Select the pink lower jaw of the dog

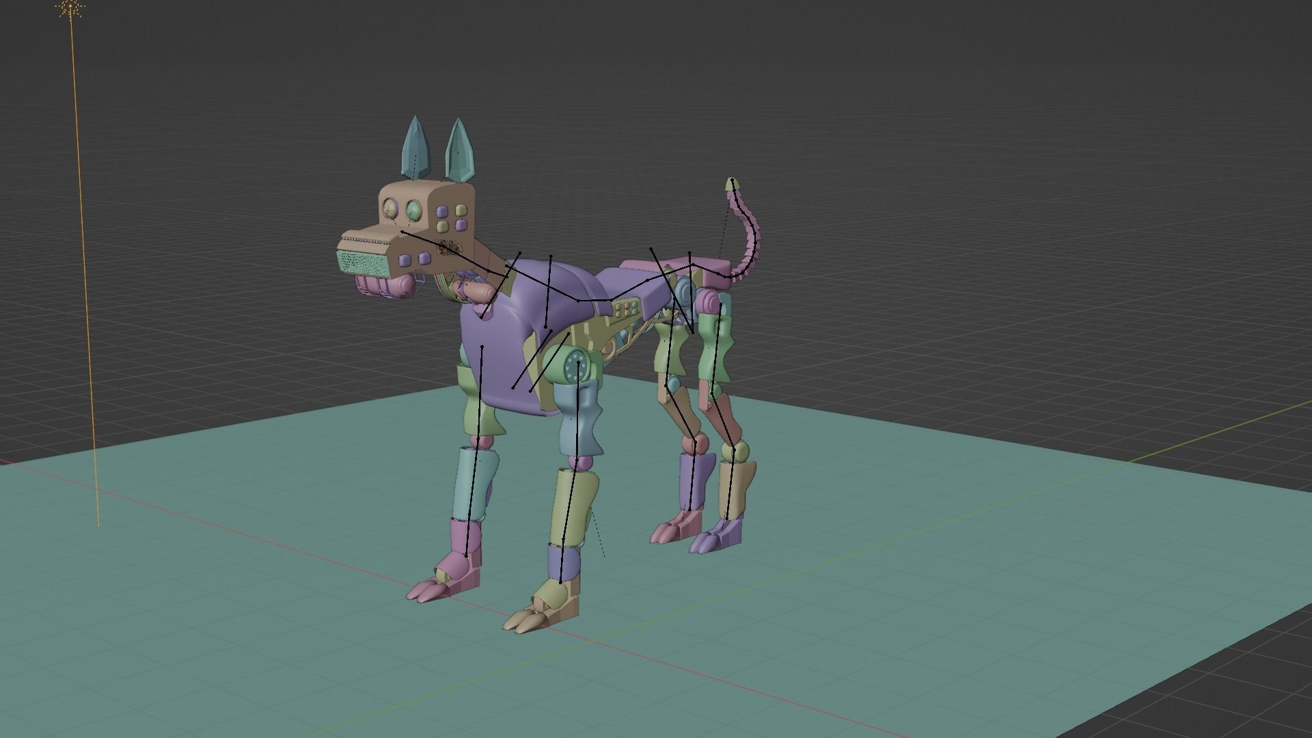tap(386, 286)
